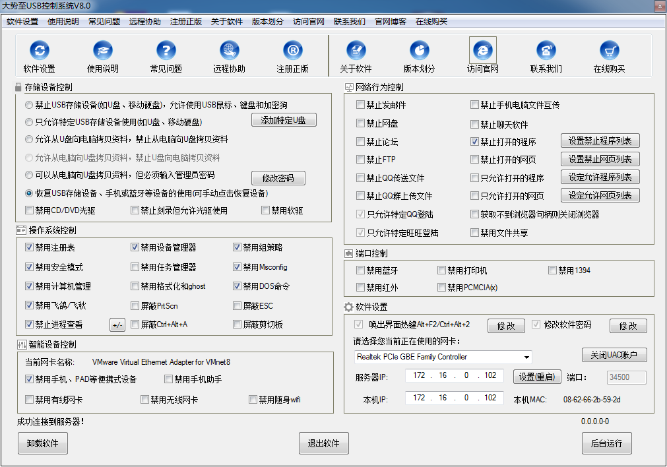Click 使用说明 in the menu bar
The height and width of the screenshot is (467, 667).
[65, 21]
